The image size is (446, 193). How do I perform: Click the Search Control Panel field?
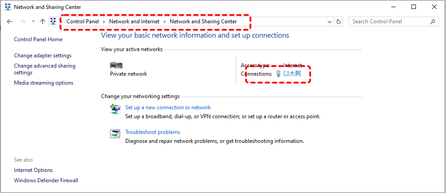tap(389, 21)
